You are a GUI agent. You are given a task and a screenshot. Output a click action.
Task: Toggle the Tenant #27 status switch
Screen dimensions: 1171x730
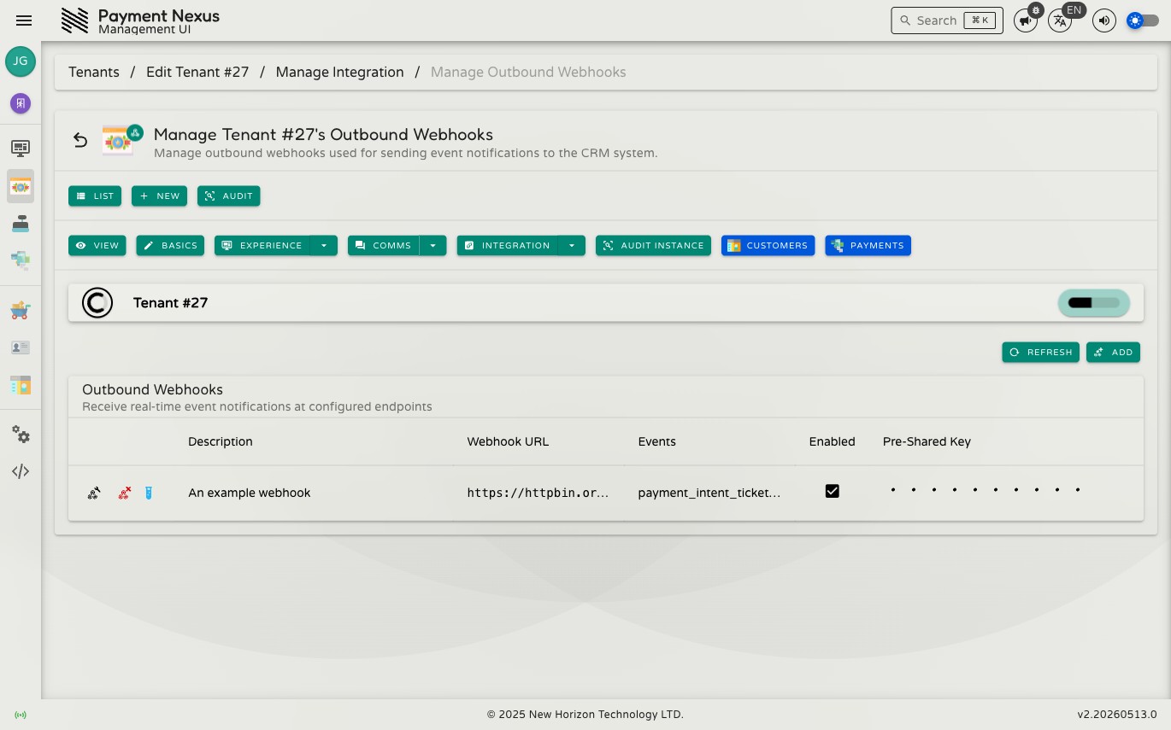pos(1093,303)
